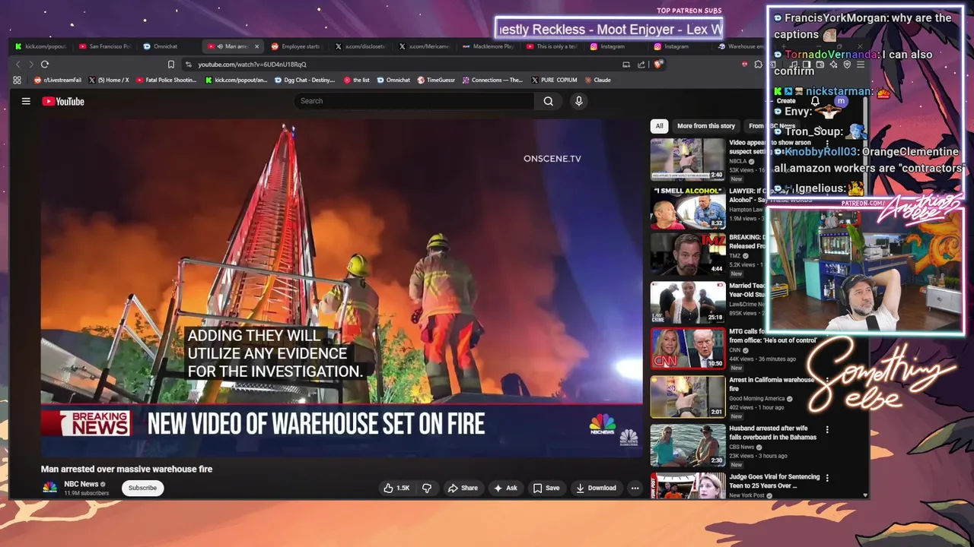Switch to the x.com/Mericame tab
The image size is (974, 547).
click(x=425, y=46)
